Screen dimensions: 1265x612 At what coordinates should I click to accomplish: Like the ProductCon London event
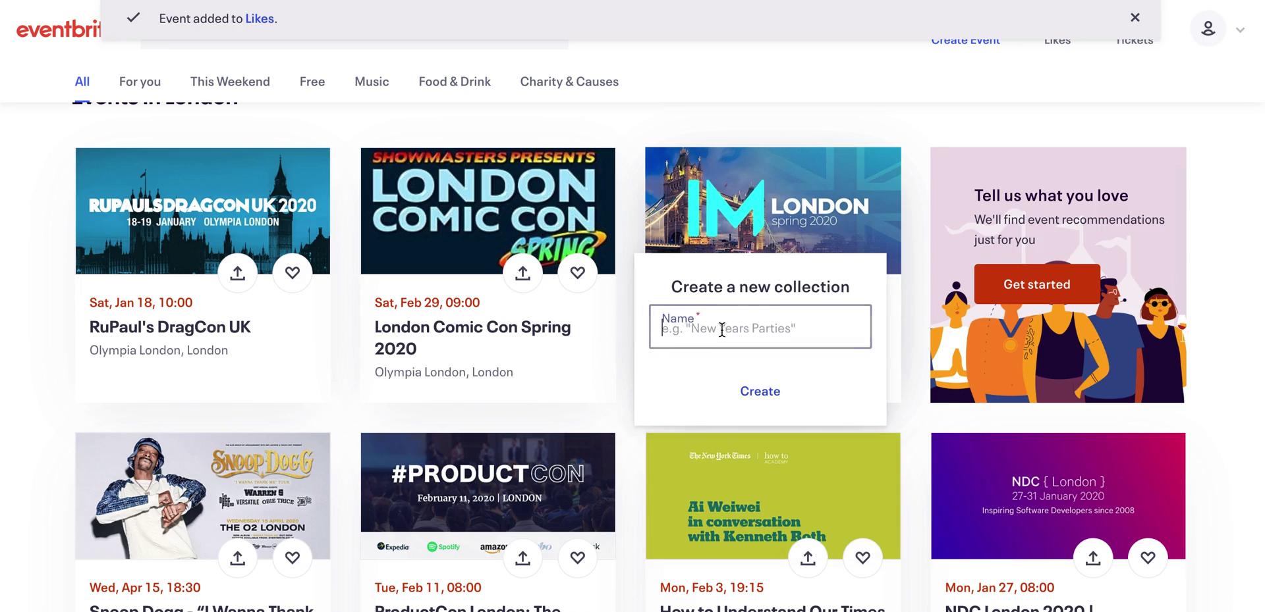(578, 558)
